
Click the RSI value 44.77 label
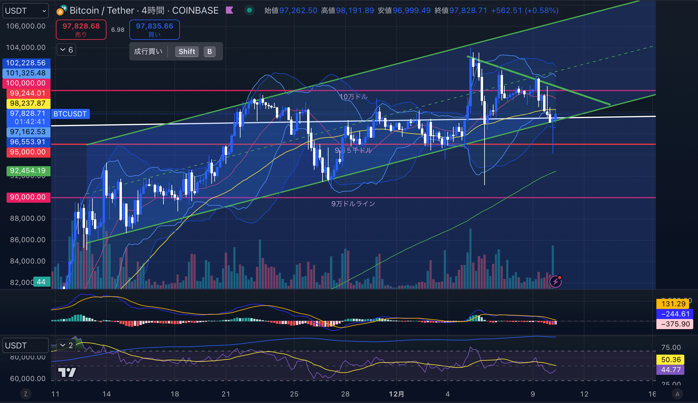671,370
